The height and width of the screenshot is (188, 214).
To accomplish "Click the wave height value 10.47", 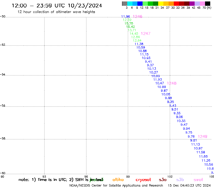I will (x=160, y=83).
